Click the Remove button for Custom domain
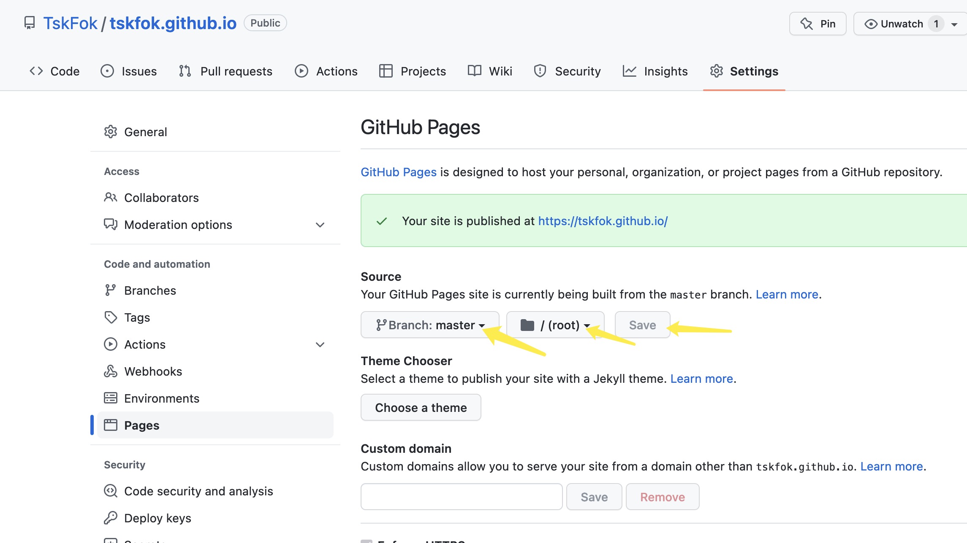Viewport: 967px width, 543px height. click(x=663, y=497)
